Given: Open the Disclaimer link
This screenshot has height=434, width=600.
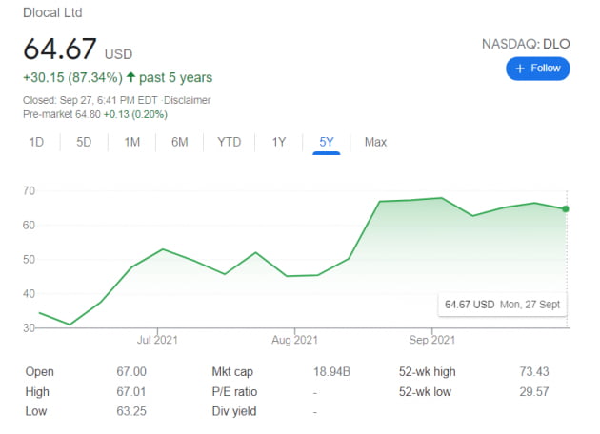Looking at the screenshot, I should (187, 100).
